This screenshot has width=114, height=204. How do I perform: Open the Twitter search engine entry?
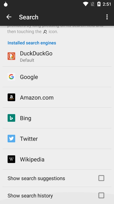pyautogui.click(x=57, y=138)
